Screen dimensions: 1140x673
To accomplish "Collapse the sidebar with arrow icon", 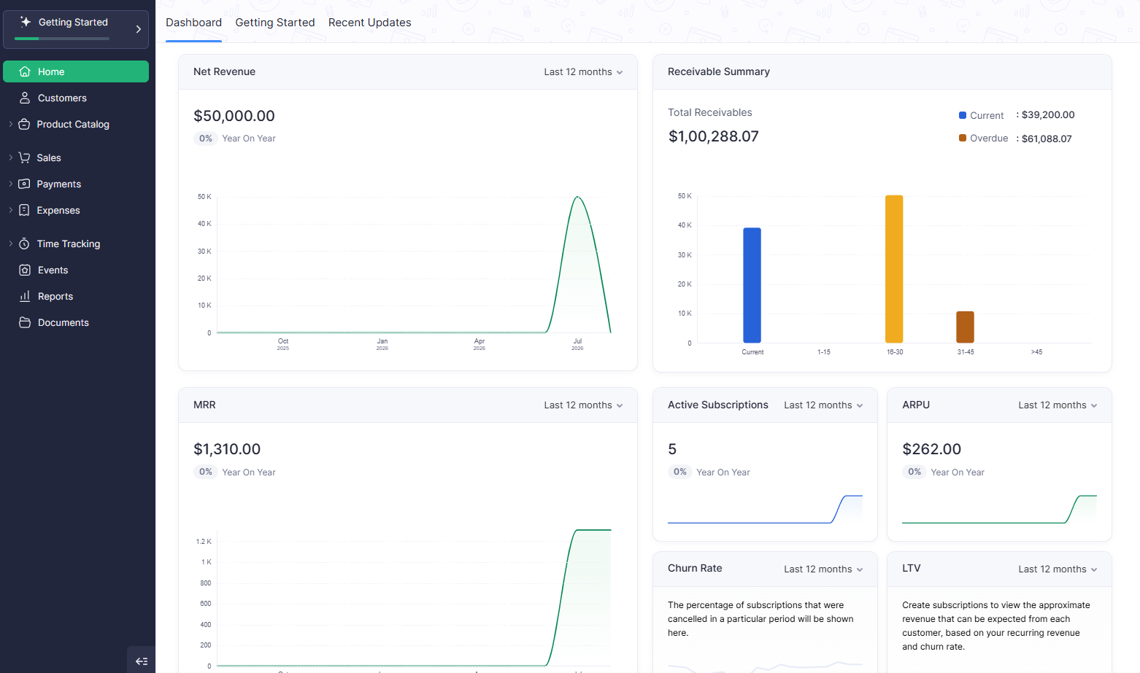I will tap(142, 661).
